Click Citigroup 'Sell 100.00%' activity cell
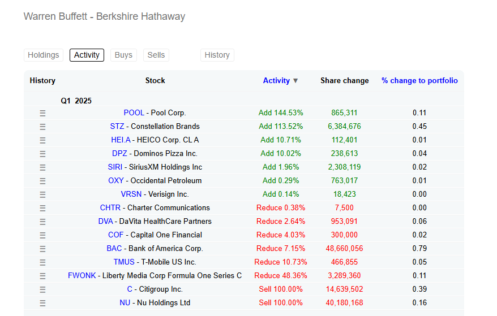Screen dimensions: 497x316 click(281, 289)
